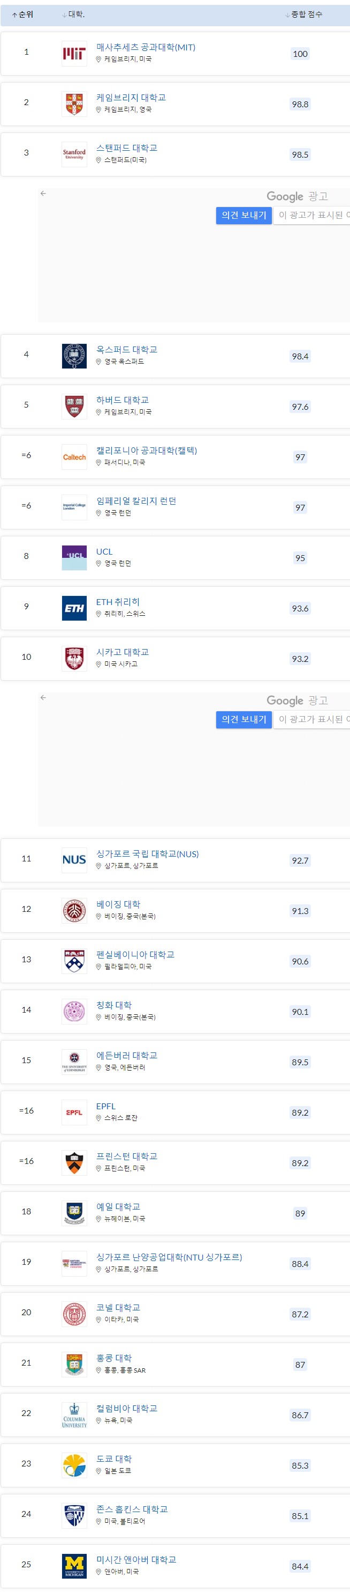
Task: Select the NUS Singapore logo
Action: 74,860
